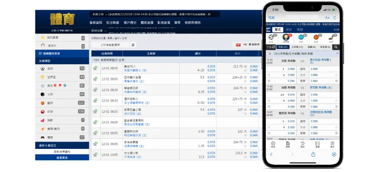Screen dimensions: 371x172
Task: Tap the ice hockey skate icon on phone
Action: tap(331, 37)
